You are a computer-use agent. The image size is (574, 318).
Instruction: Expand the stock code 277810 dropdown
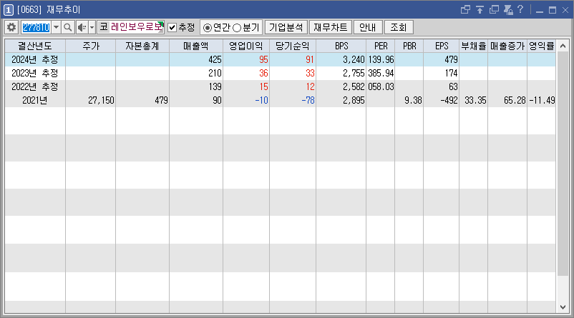pyautogui.click(x=56, y=27)
